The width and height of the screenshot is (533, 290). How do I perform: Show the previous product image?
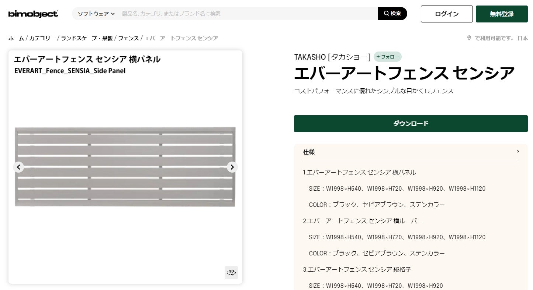tap(18, 167)
